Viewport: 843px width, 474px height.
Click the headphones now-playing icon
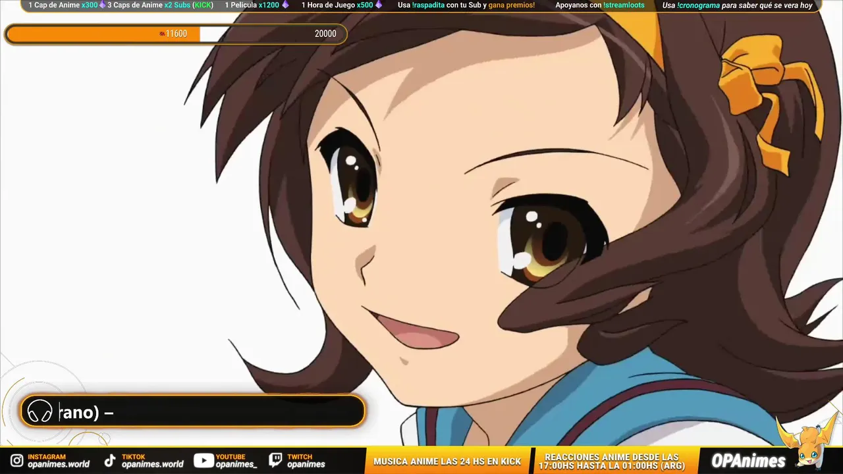point(40,411)
